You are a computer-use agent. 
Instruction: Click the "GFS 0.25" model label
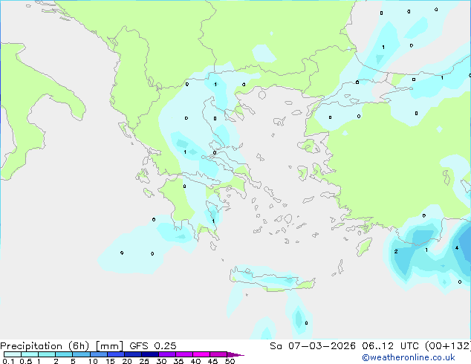[153, 346]
